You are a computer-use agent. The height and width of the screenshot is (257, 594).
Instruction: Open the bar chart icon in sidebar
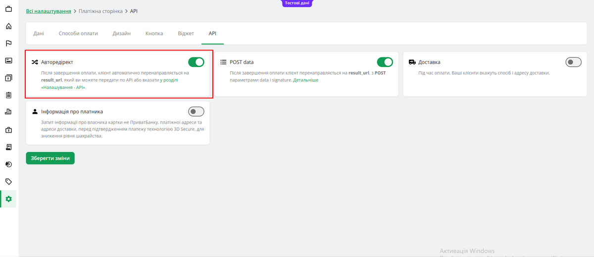click(x=8, y=112)
